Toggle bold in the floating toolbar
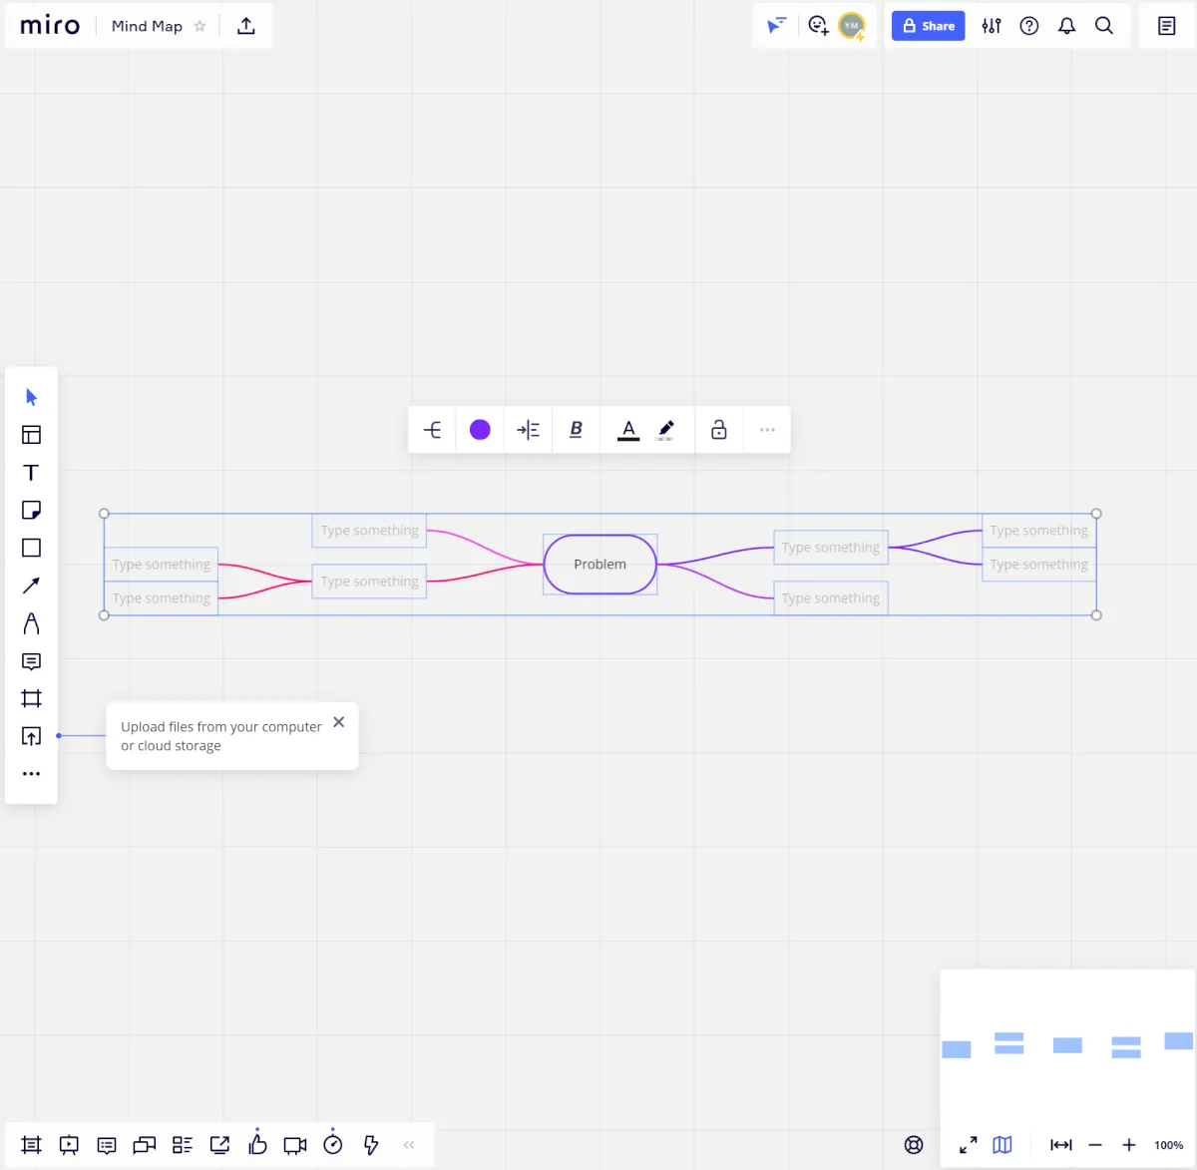Viewport: 1197px width, 1170px height. click(576, 430)
